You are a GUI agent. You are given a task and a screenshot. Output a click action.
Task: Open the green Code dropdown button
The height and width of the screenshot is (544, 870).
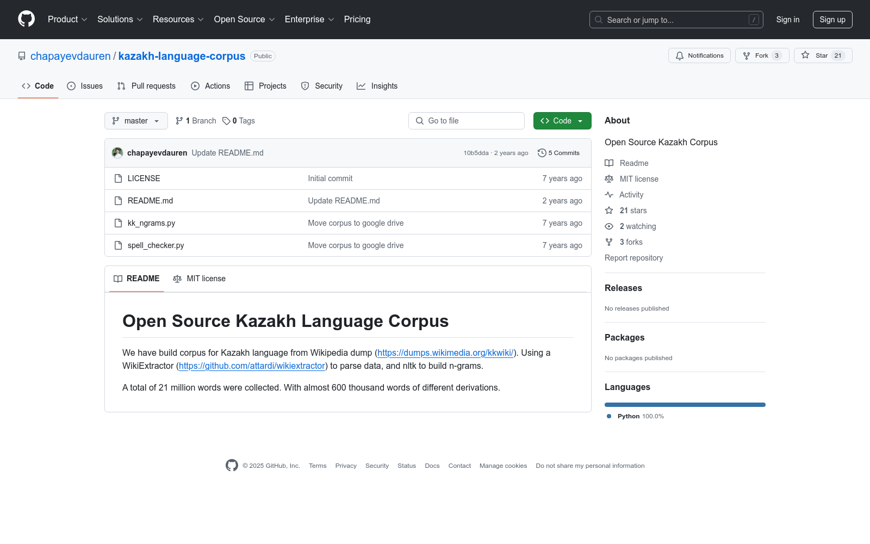tap(562, 121)
